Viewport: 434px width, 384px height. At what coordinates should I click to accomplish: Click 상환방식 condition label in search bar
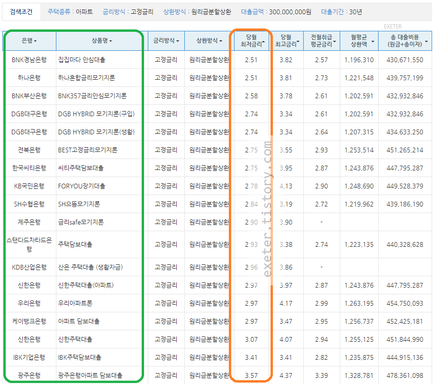(174, 12)
